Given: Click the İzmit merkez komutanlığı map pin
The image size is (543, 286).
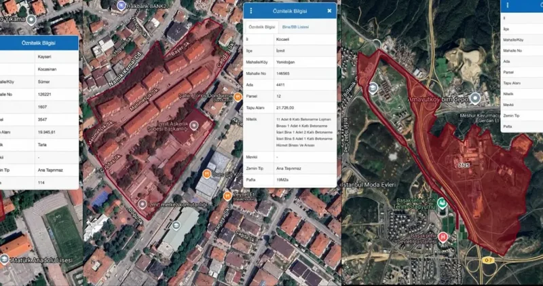Looking at the screenshot, I should [142, 204].
